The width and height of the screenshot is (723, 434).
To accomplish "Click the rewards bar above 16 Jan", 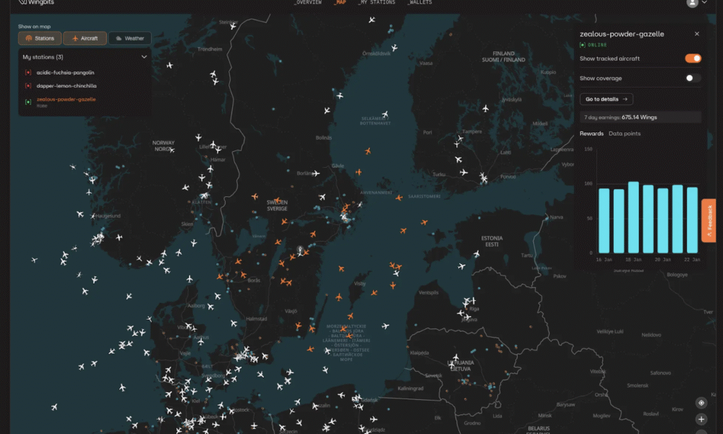I will 604,221.
